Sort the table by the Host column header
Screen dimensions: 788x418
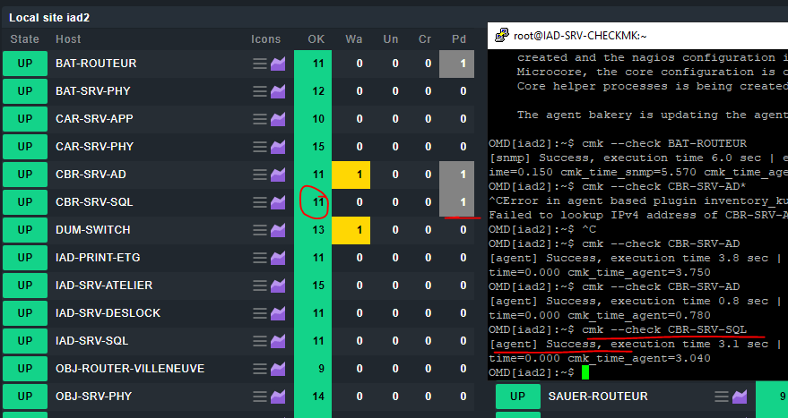tap(68, 39)
